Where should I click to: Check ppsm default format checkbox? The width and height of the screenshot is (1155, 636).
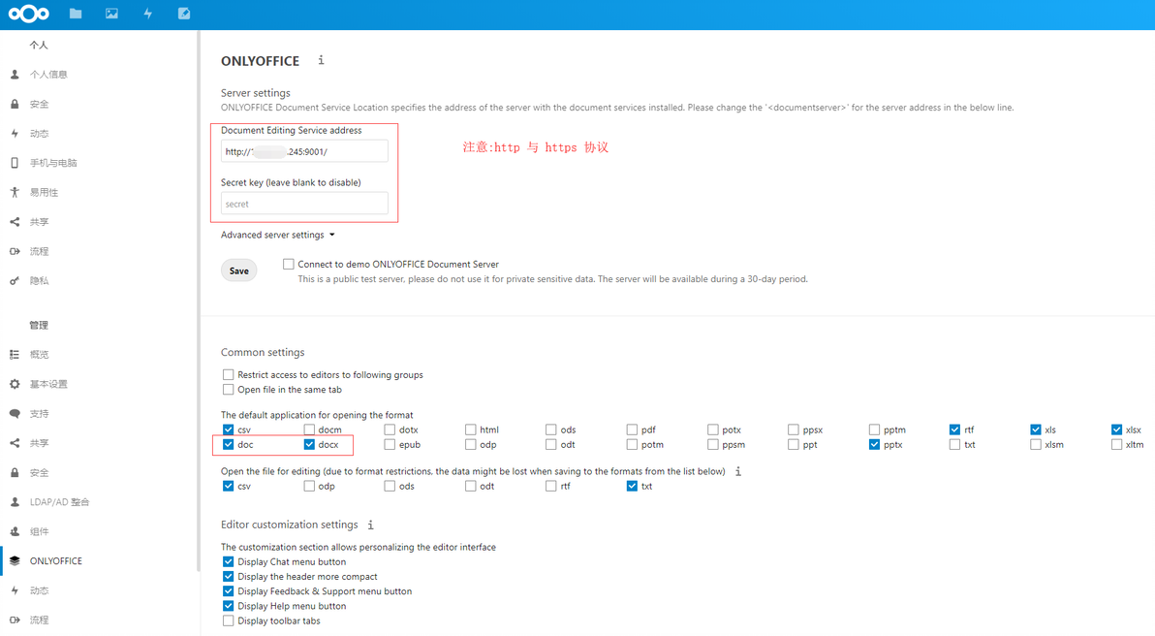tap(713, 444)
